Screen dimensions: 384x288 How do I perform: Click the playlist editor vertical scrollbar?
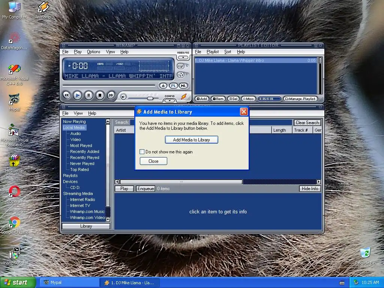[x=320, y=75]
